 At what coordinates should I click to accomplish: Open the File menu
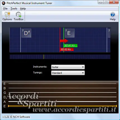click(x=5, y=9)
